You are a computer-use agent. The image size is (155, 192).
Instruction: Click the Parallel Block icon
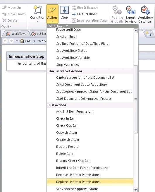[74, 14]
